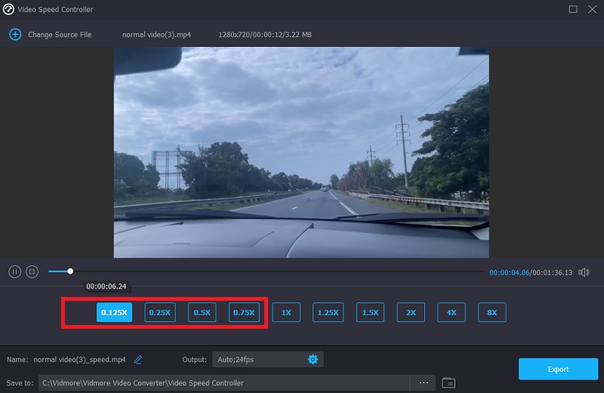
Task: Edit output file name with pencil icon
Action: 138,360
